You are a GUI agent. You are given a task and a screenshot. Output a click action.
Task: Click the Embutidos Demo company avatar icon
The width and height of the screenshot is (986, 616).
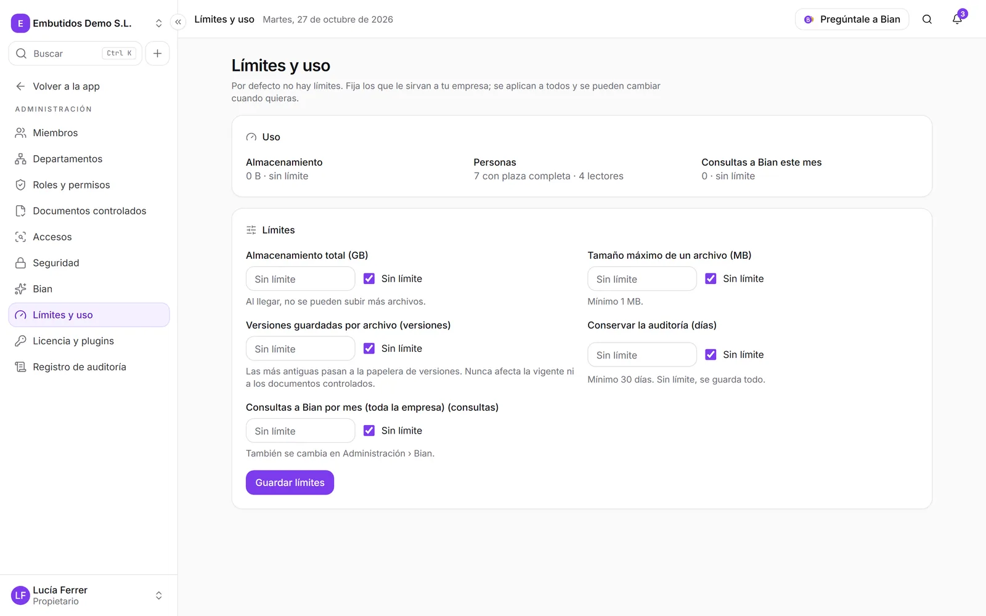(20, 23)
